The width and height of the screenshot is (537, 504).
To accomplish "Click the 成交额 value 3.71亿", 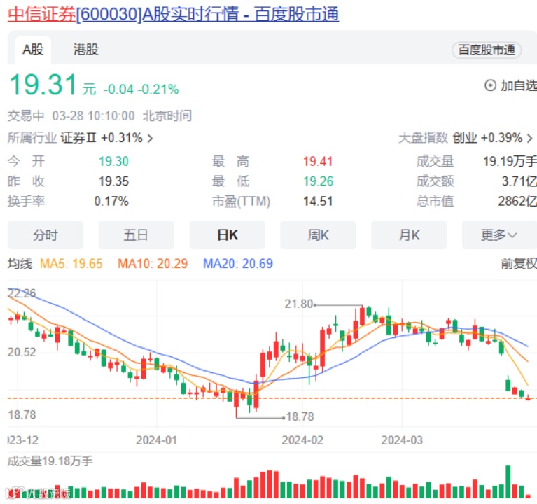I will click(519, 181).
